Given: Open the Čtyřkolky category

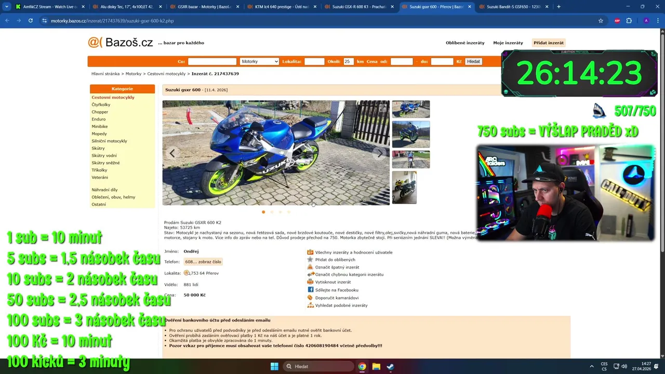Looking at the screenshot, I should 101,104.
